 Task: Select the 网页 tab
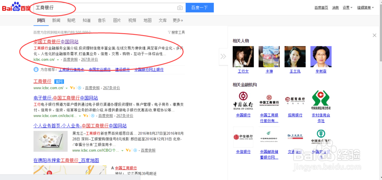tap(41, 21)
